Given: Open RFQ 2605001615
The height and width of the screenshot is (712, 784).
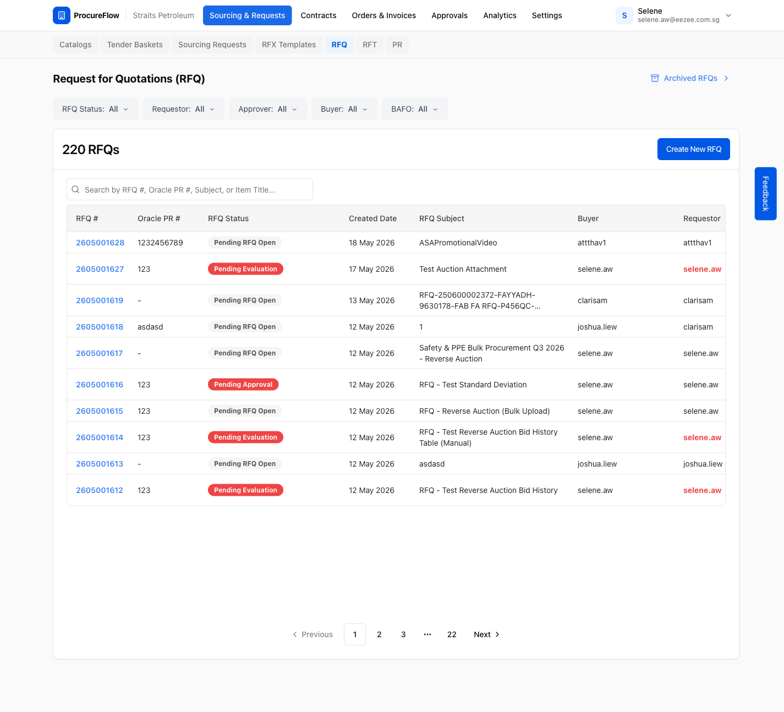Looking at the screenshot, I should click(100, 411).
